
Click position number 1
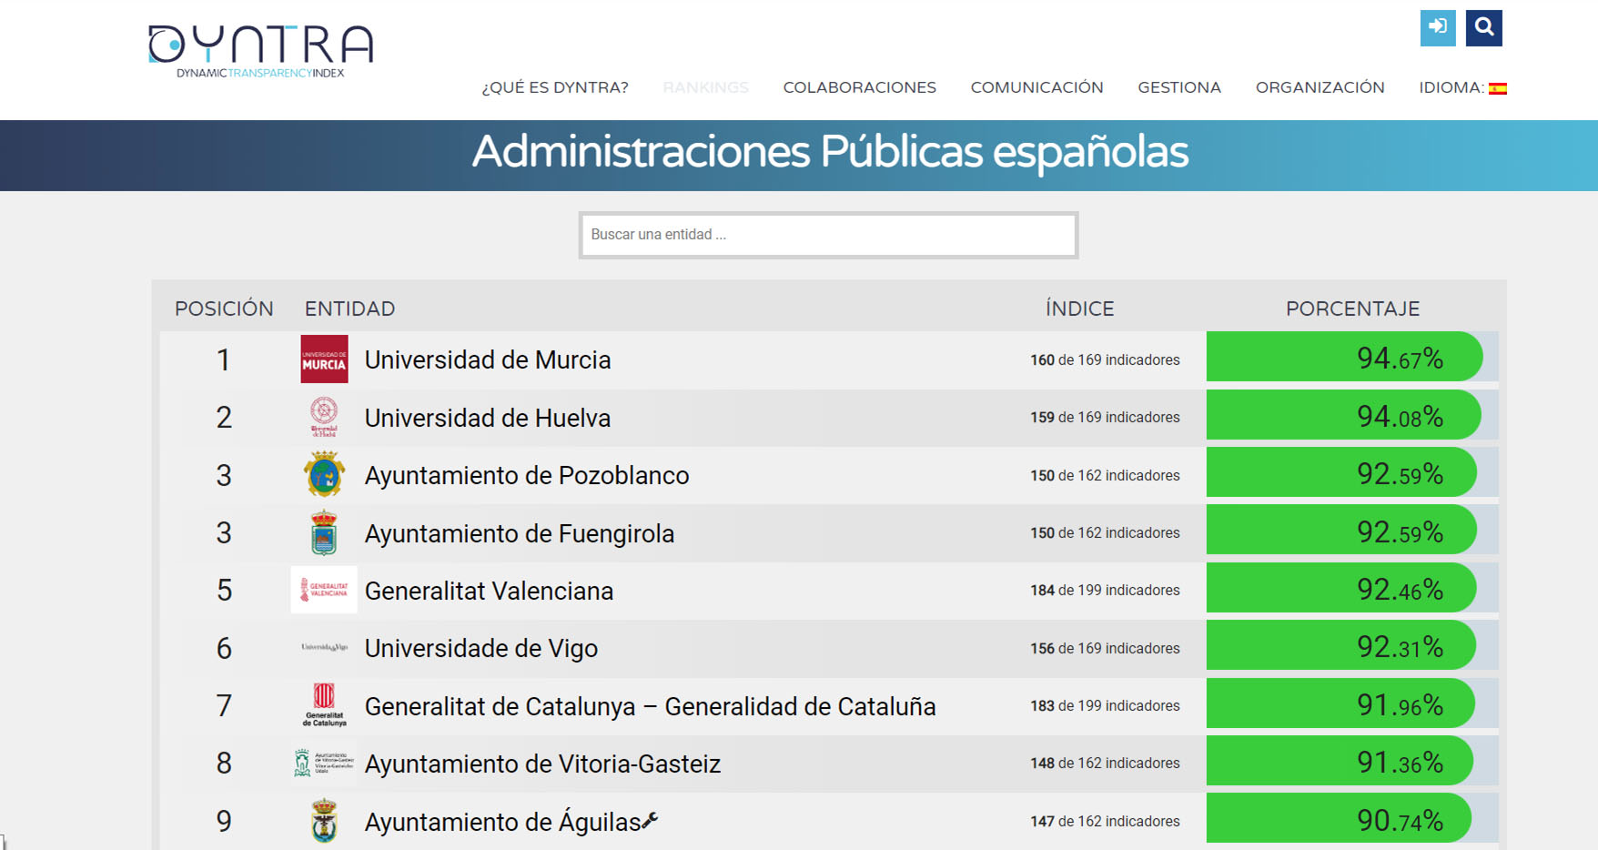pyautogui.click(x=223, y=360)
